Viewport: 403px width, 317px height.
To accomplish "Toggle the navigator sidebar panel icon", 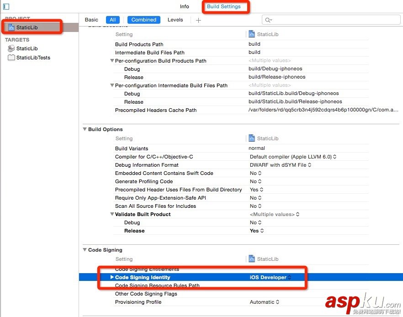I will pos(6,6).
